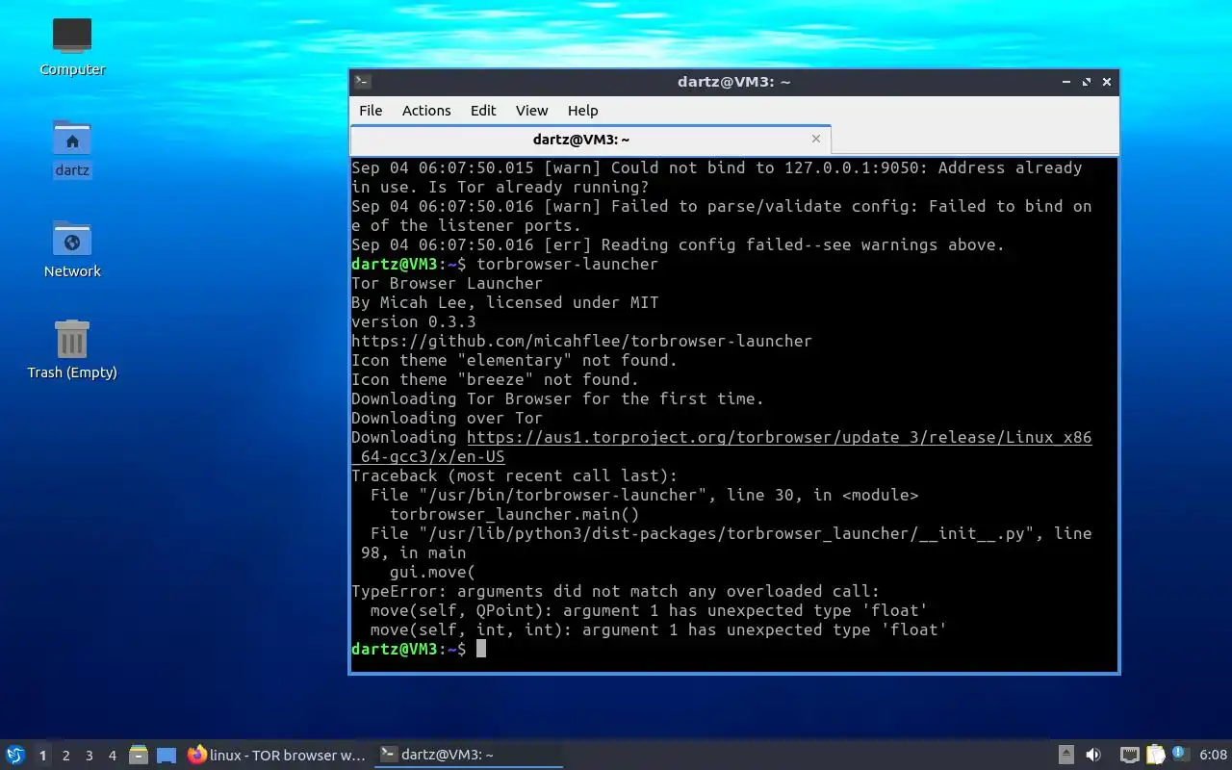Open the wired network tray icon
1232x770 pixels.
[1130, 756]
